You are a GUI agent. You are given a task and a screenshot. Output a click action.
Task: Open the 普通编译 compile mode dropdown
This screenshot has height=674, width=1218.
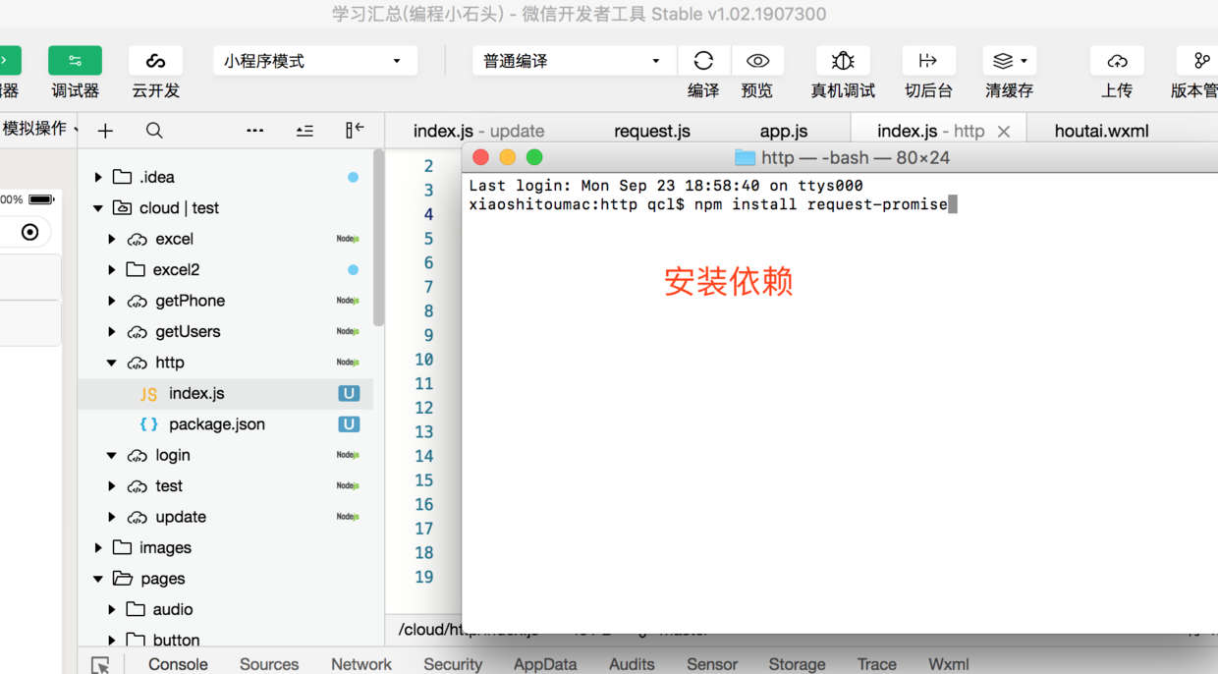tap(574, 61)
